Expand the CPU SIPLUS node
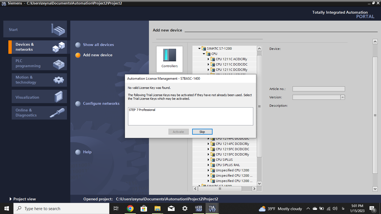The height and width of the screenshot is (214, 381). pyautogui.click(x=208, y=160)
